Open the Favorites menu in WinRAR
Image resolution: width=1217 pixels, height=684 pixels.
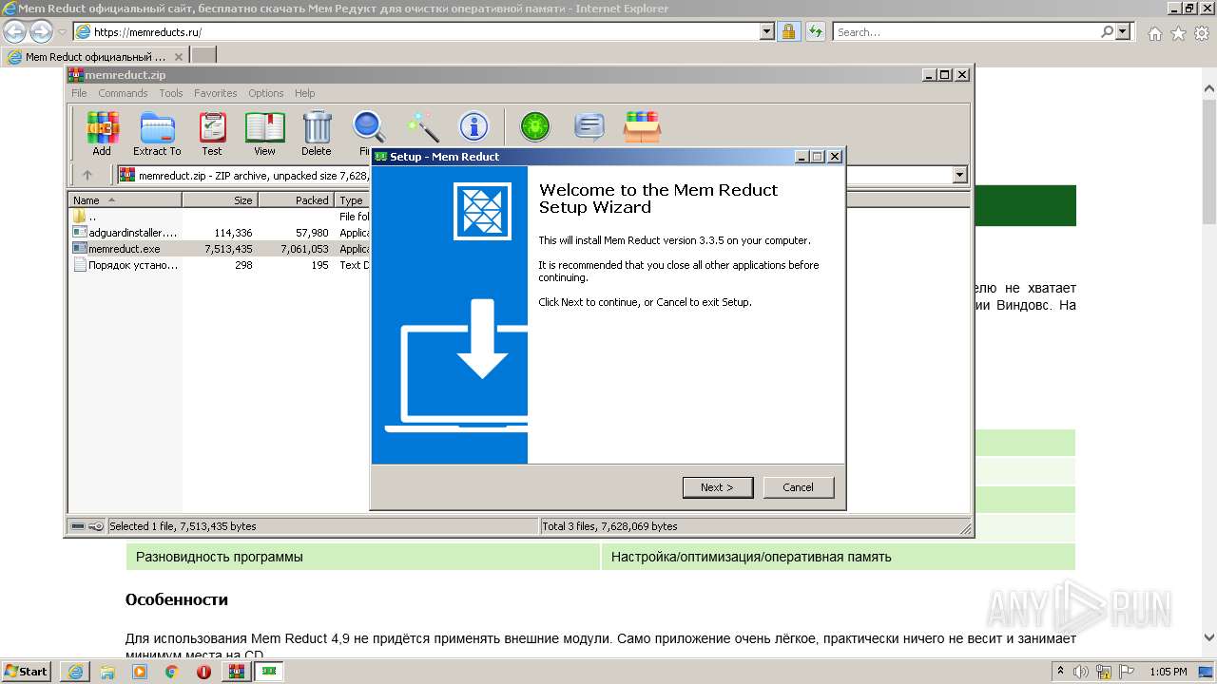(216, 93)
